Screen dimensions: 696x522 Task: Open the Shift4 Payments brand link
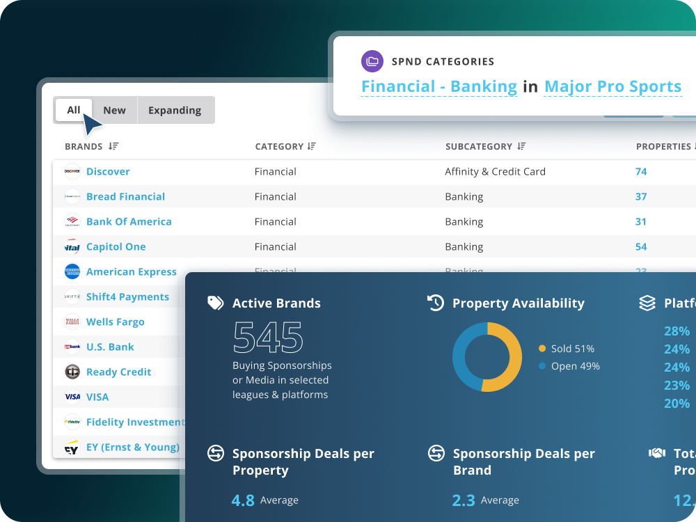click(x=127, y=296)
